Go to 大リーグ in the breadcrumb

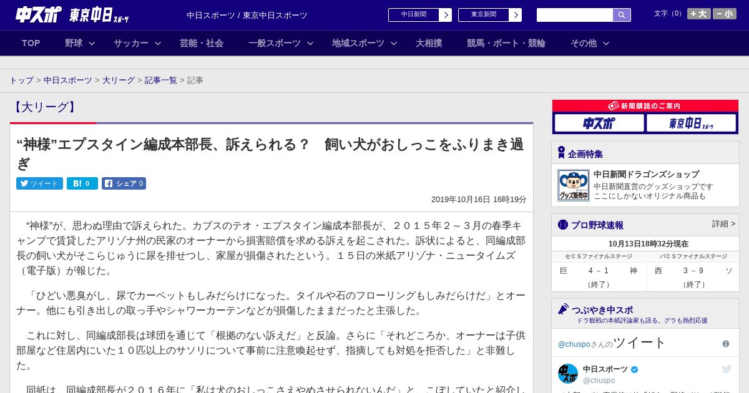[x=119, y=80]
